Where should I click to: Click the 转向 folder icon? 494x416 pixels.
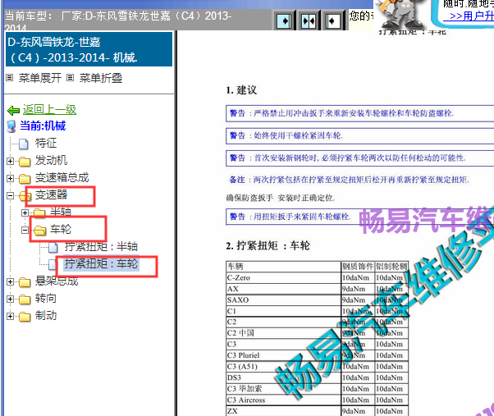[x=25, y=299]
